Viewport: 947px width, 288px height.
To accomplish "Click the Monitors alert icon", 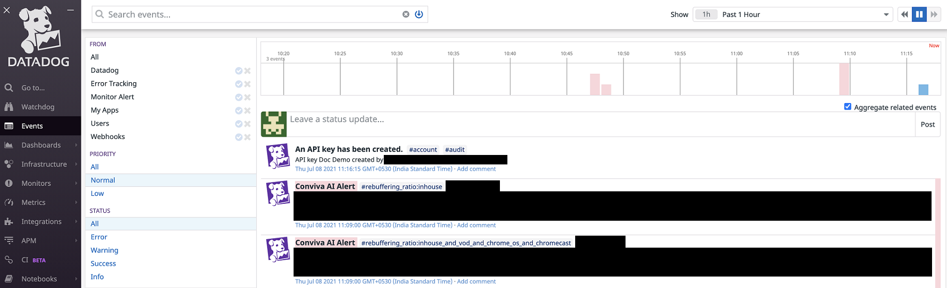I will tap(8, 183).
